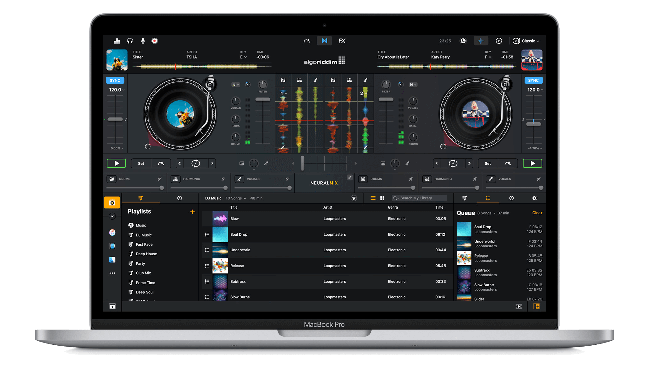Activate the Neural Mix N icon
The height and width of the screenshot is (365, 649).
324,41
